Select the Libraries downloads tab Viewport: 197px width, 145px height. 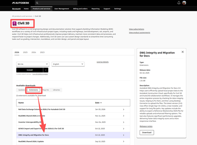pyautogui.click(x=57, y=90)
